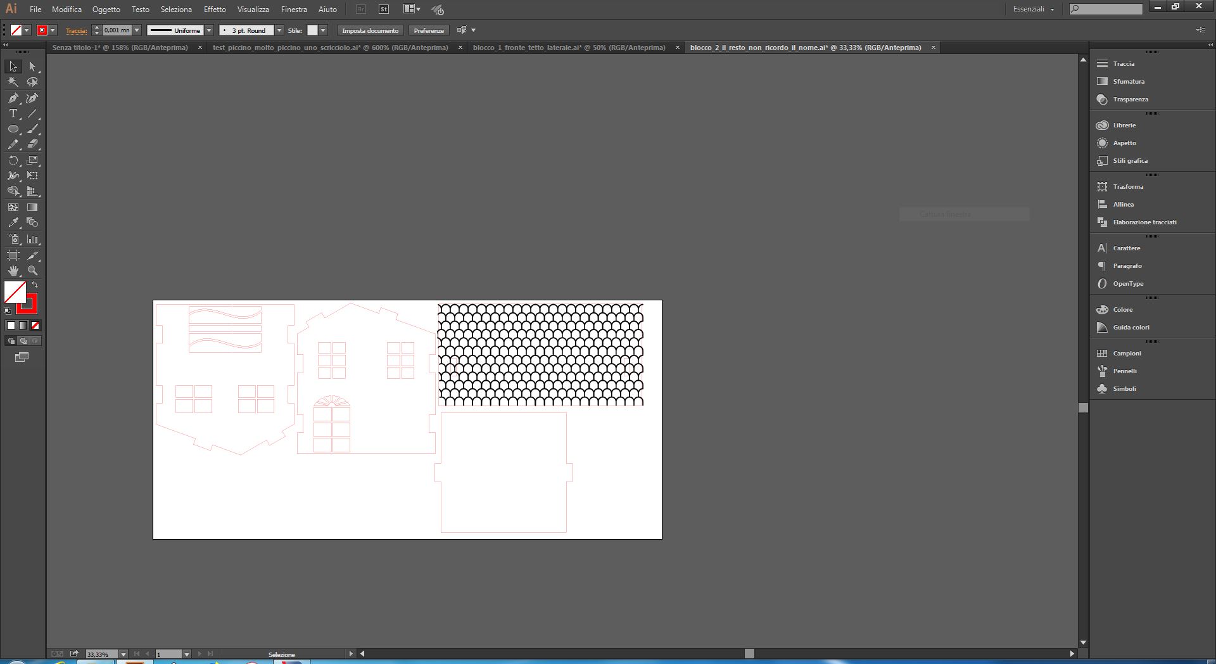Image resolution: width=1216 pixels, height=664 pixels.
Task: Select the Lasso tool
Action: click(32, 82)
